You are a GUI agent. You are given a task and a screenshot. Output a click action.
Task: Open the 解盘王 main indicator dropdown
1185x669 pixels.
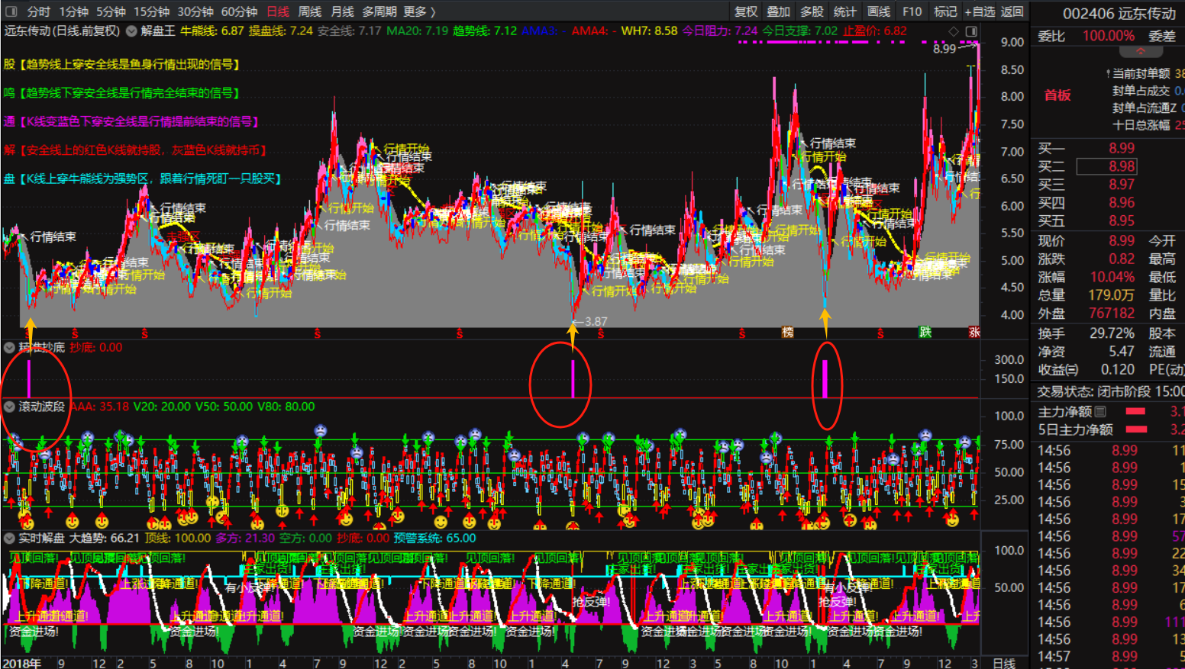(x=131, y=31)
